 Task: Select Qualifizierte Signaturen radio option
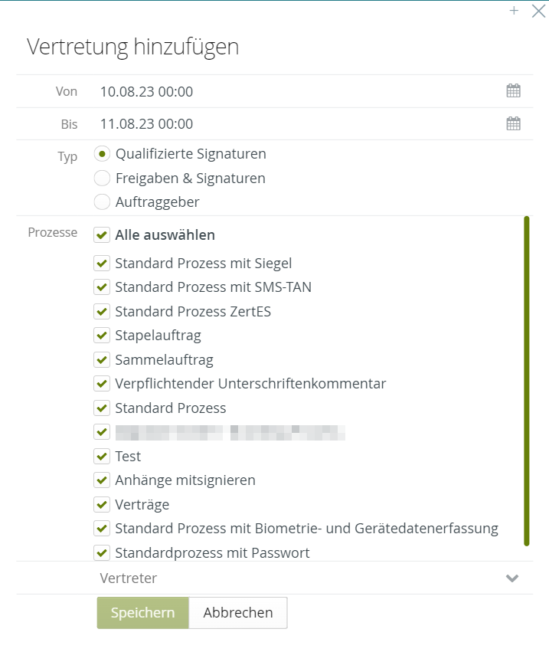click(102, 154)
